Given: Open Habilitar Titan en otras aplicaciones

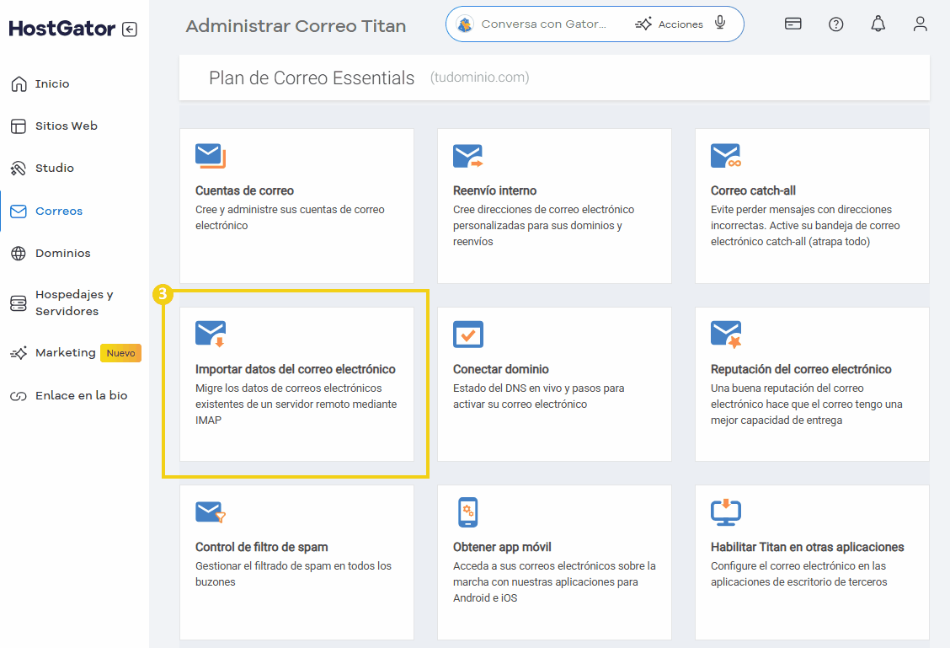Looking at the screenshot, I should tap(807, 548).
